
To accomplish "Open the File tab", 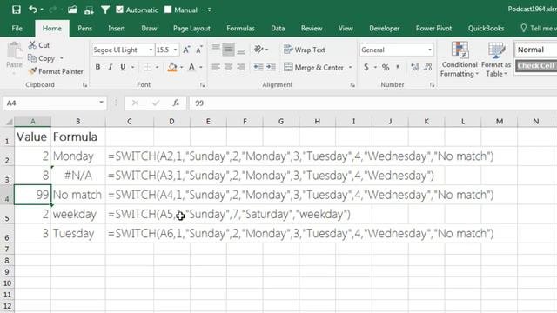I will tap(17, 29).
